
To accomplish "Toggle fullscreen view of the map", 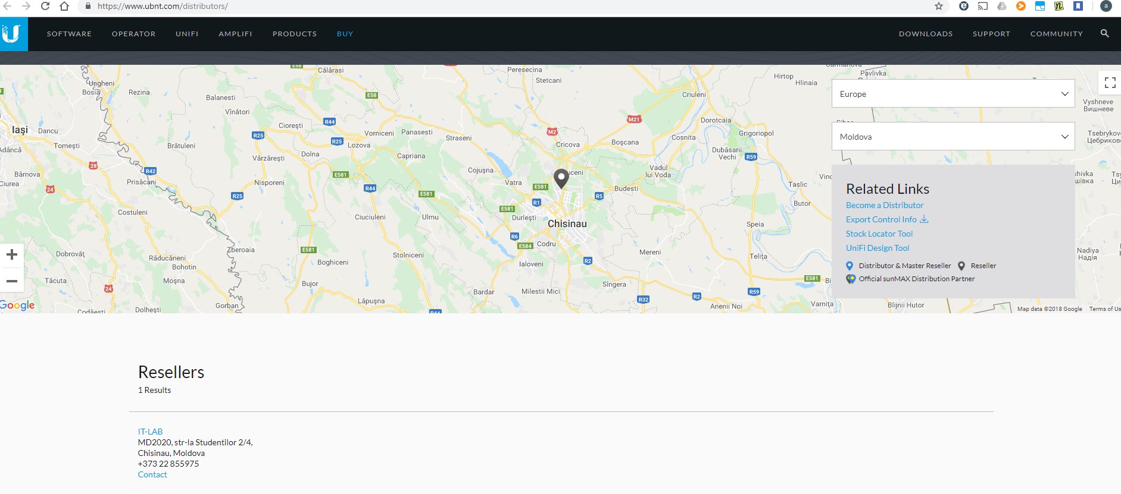I will pyautogui.click(x=1110, y=83).
